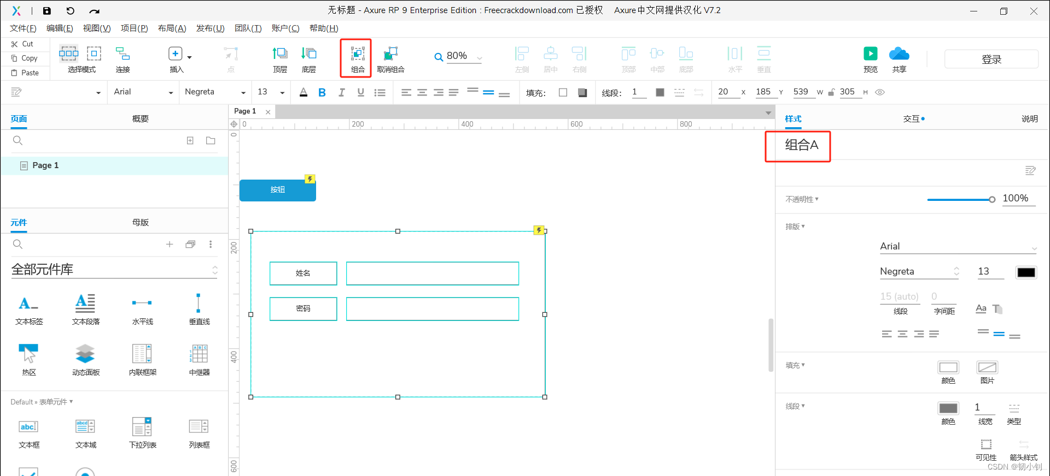
Task: Open Arial font dropdown in style panel
Action: [x=958, y=247]
